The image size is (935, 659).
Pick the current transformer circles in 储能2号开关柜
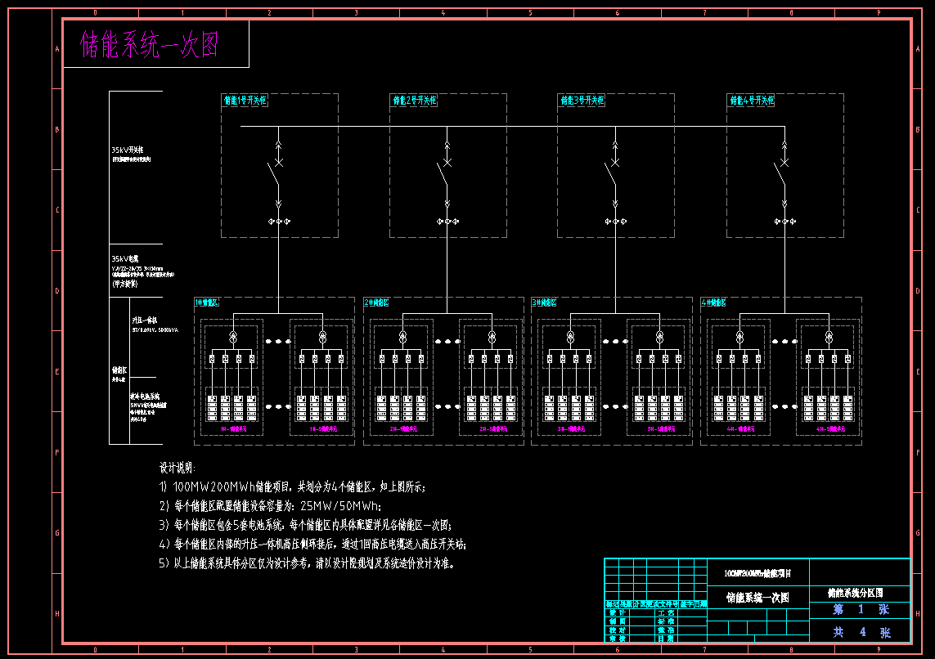[x=447, y=222]
